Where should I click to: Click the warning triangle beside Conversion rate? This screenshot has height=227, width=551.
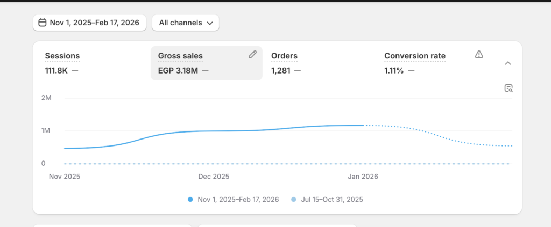(479, 54)
